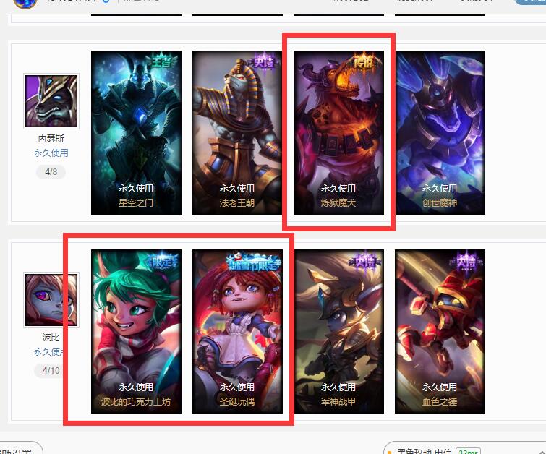Click the 传说 badge on 炼狱魔犬 skin
The width and height of the screenshot is (546, 454).
point(364,62)
